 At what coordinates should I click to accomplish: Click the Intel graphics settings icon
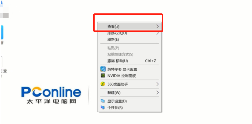103,69
